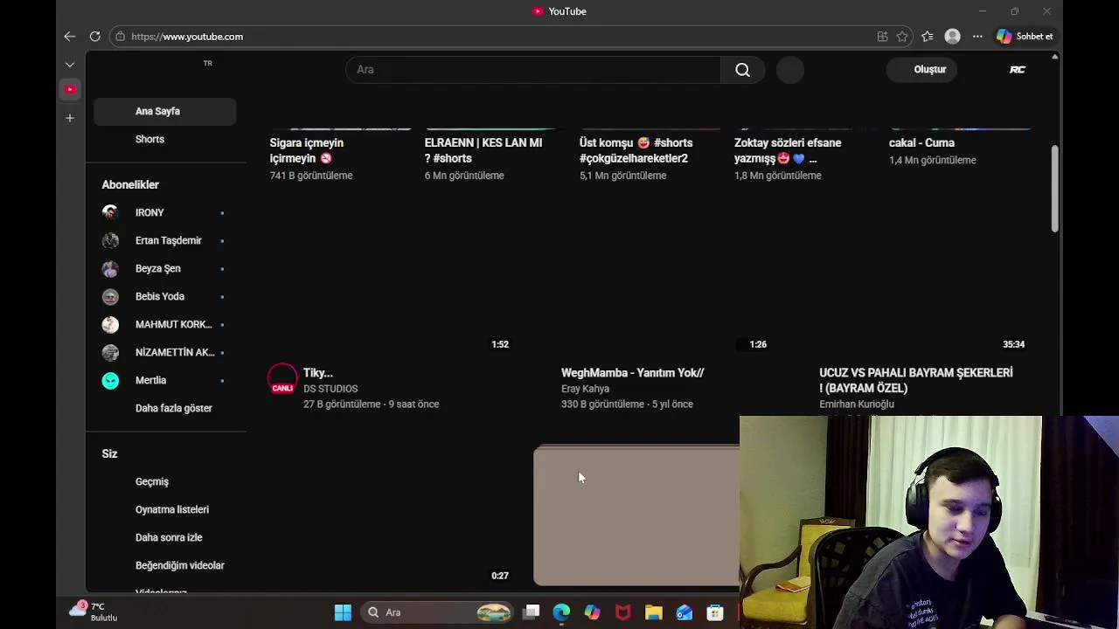Open short 'Sigara içmeyin içirmeyin'
The height and width of the screenshot is (629, 1119).
tap(307, 150)
